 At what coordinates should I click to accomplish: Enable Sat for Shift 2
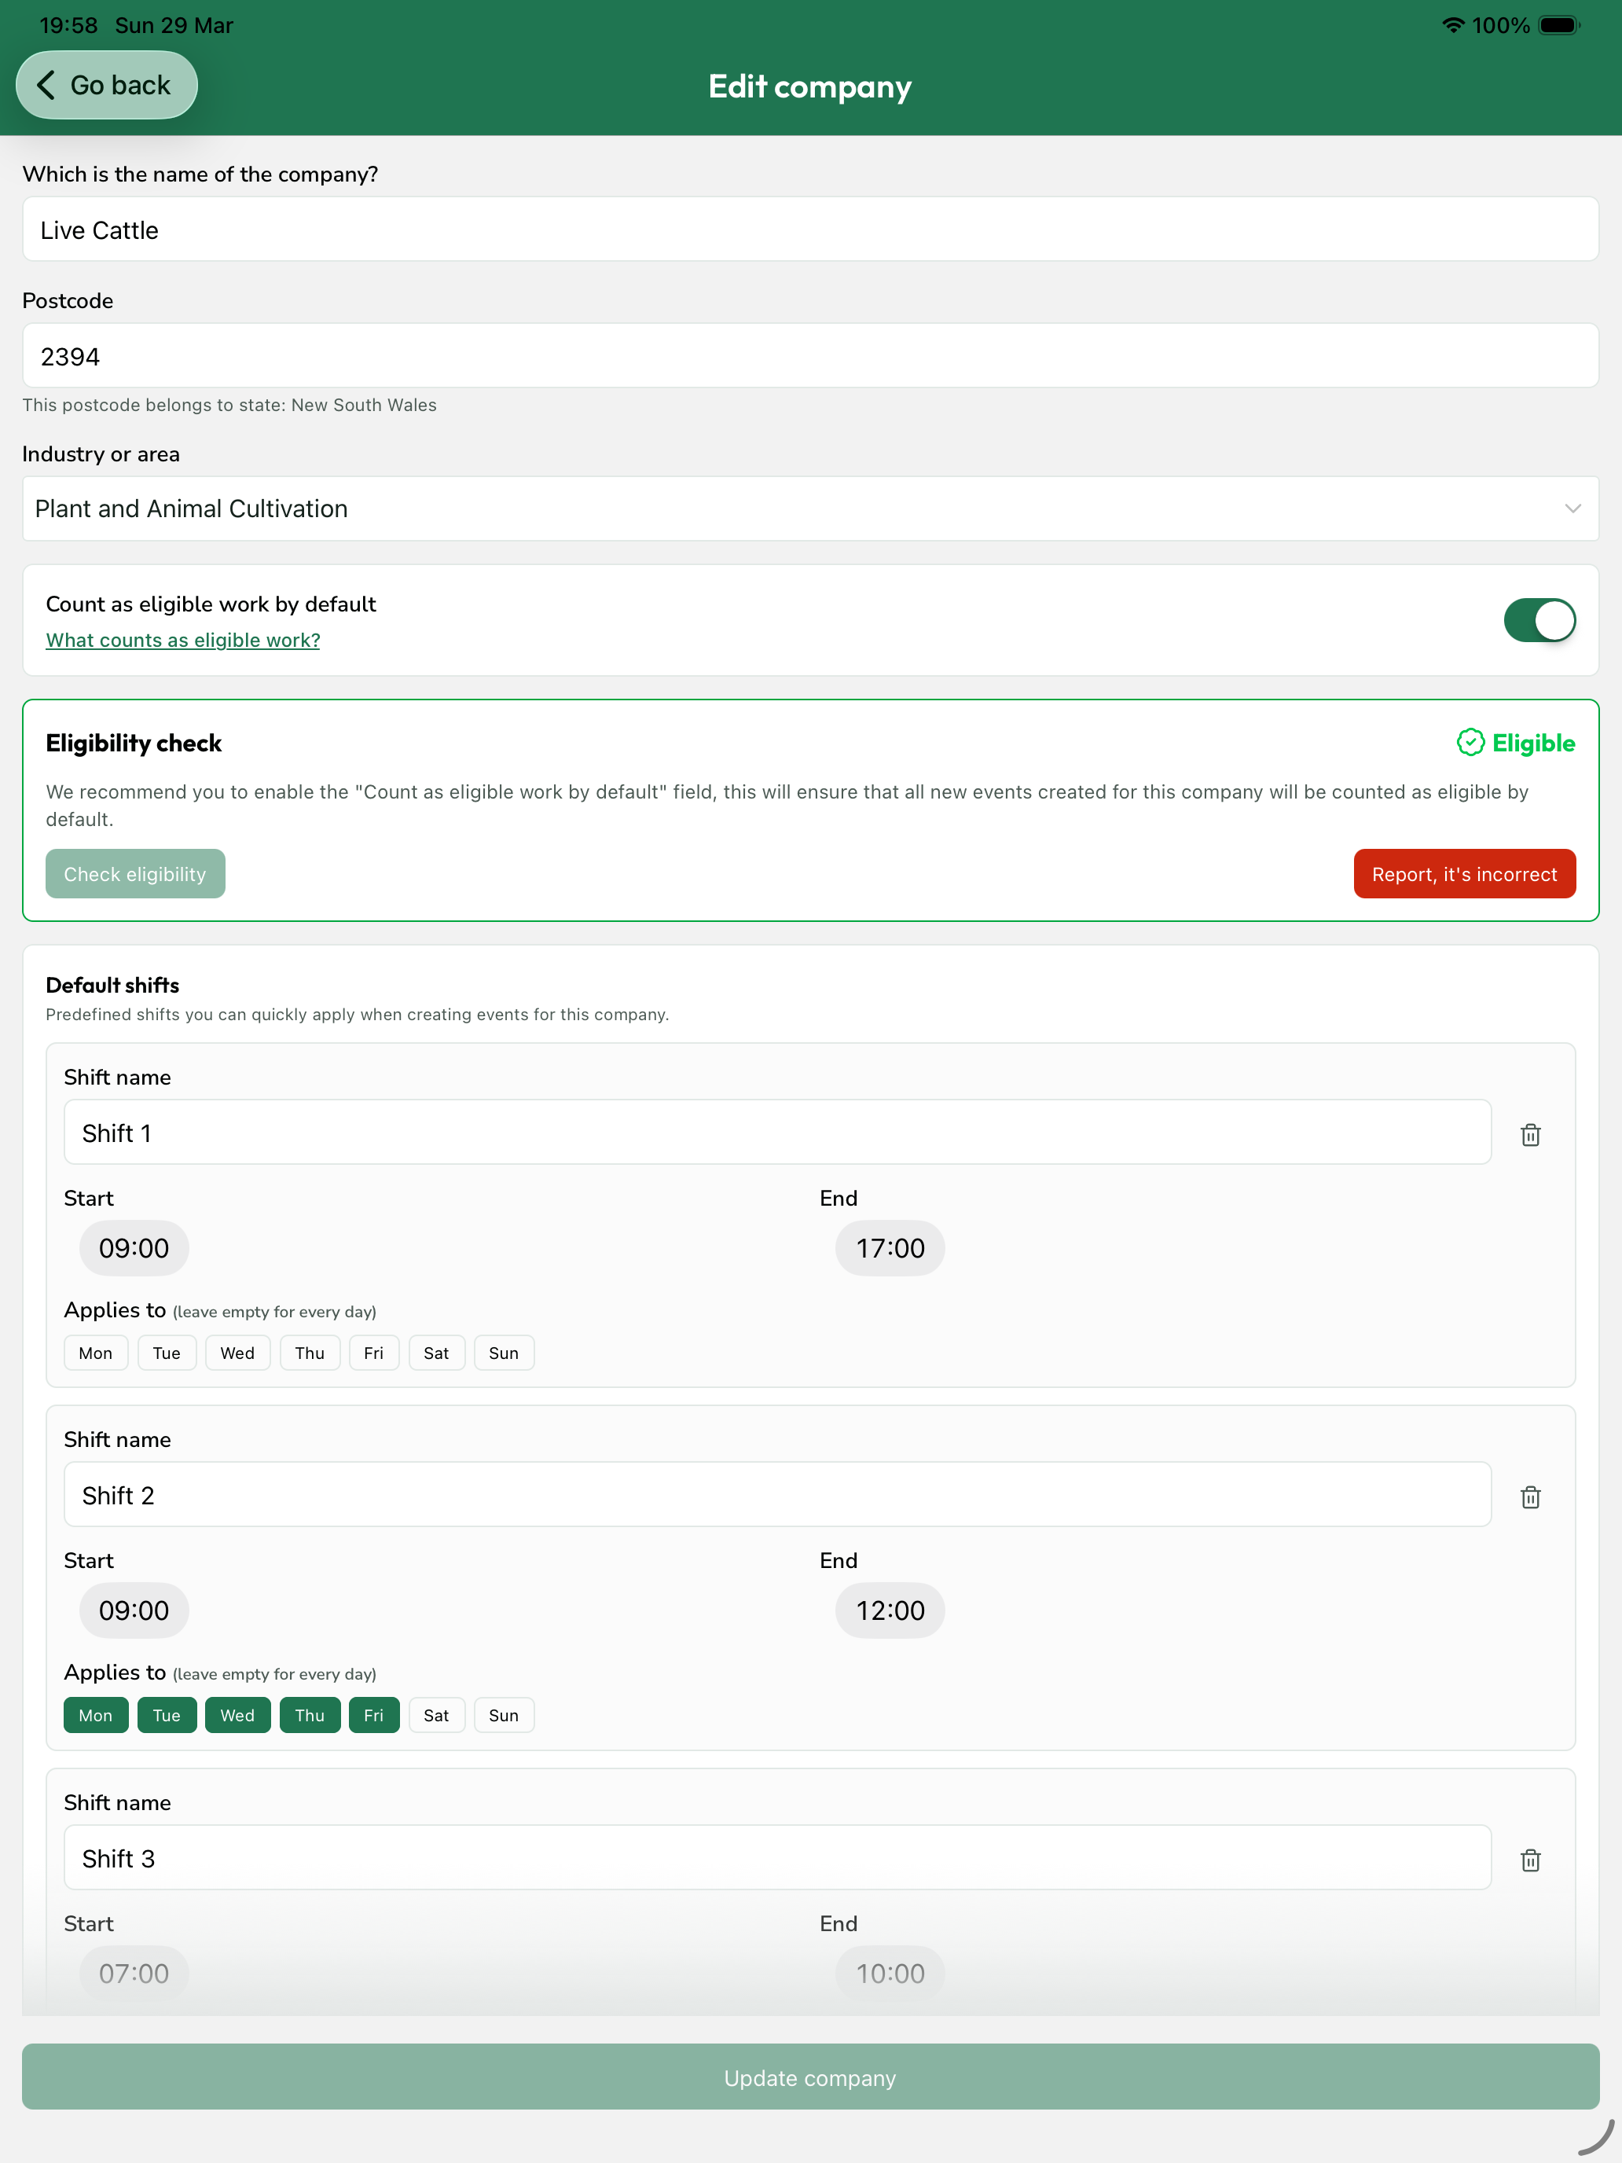(x=436, y=1715)
